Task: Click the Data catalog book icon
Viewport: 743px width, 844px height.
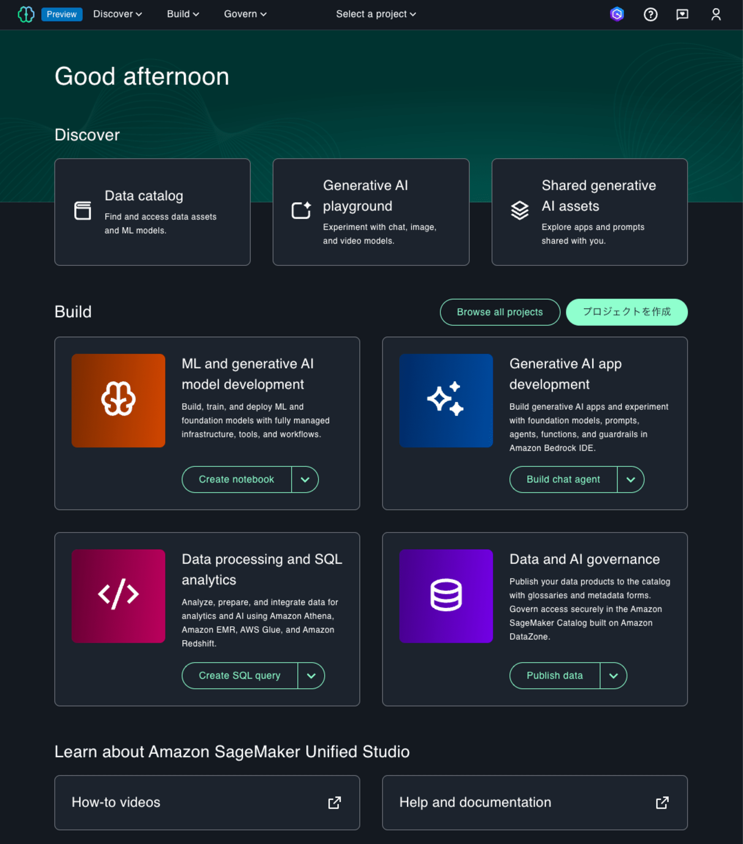Action: coord(82,211)
